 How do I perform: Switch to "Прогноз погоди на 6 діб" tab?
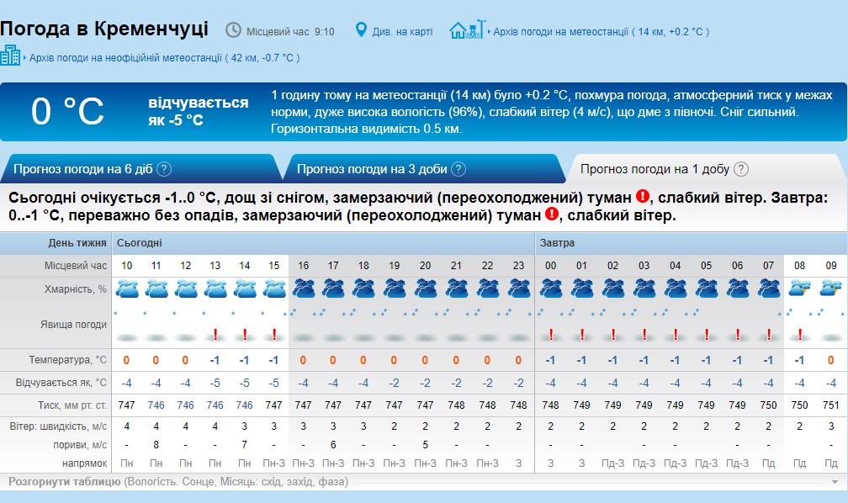82,169
